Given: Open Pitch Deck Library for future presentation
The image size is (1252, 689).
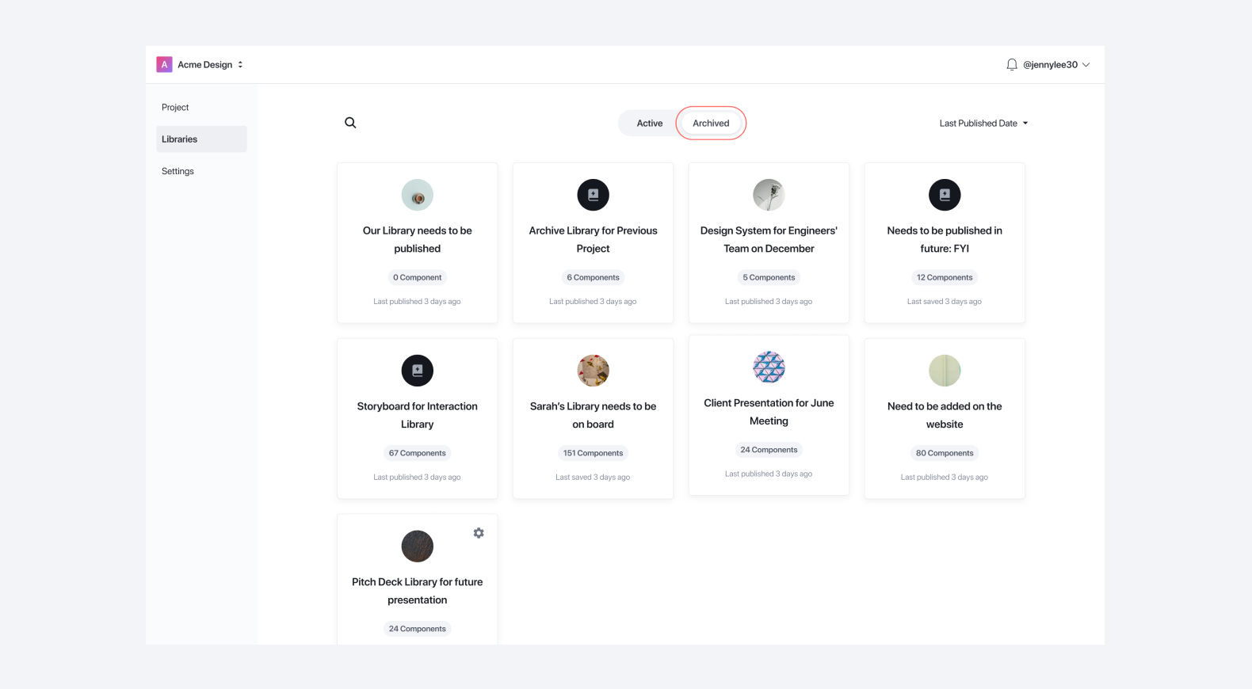Looking at the screenshot, I should pos(418,592).
